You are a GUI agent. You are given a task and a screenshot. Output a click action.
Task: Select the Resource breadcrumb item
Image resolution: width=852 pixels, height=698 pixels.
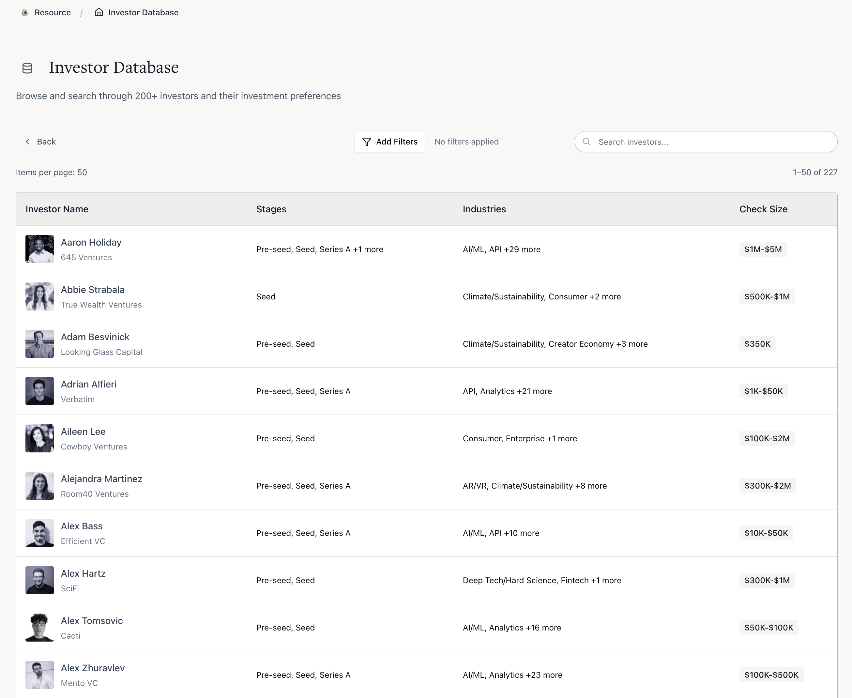click(52, 12)
